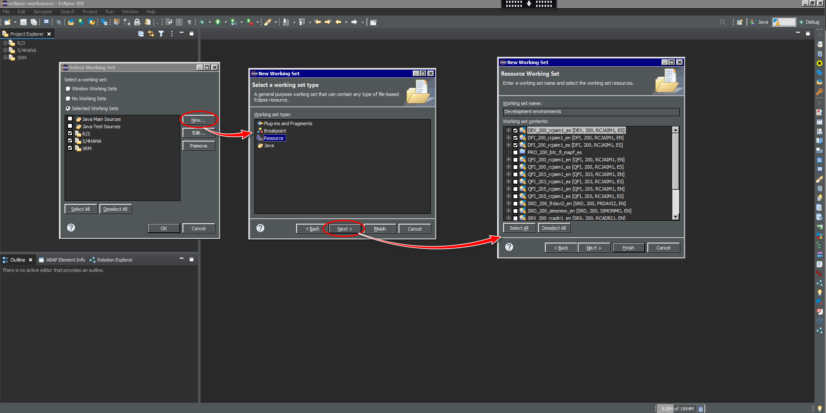Image resolution: width=826 pixels, height=413 pixels.
Task: Click the Debug perspective button
Action: point(809,22)
